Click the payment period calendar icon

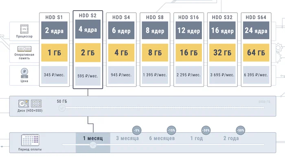point(30,141)
